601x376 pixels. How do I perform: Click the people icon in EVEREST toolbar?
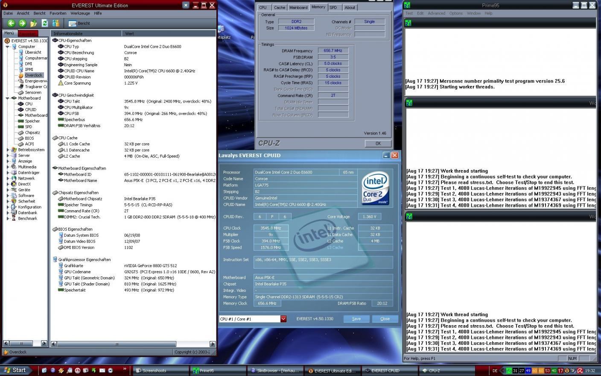pos(55,23)
